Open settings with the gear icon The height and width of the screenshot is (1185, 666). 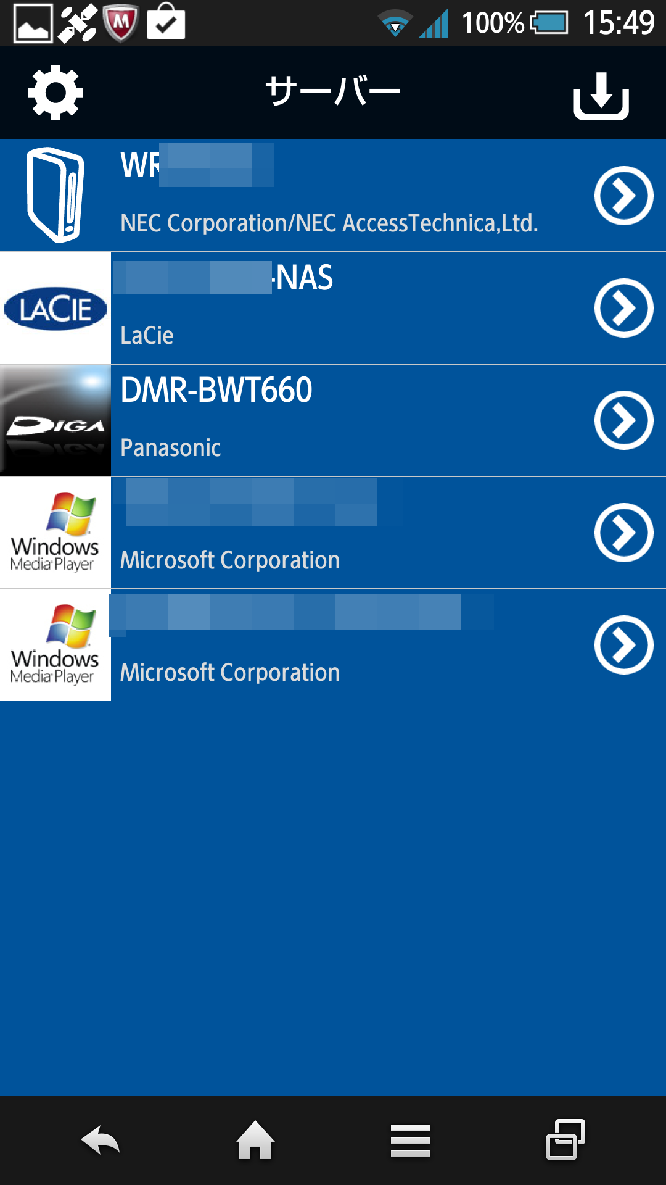click(55, 93)
